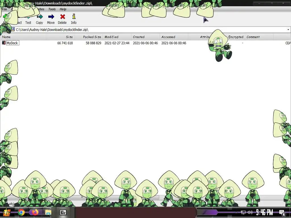Show hidden system tray icons
Image resolution: width=291 pixels, height=218 pixels.
pyautogui.click(x=236, y=212)
